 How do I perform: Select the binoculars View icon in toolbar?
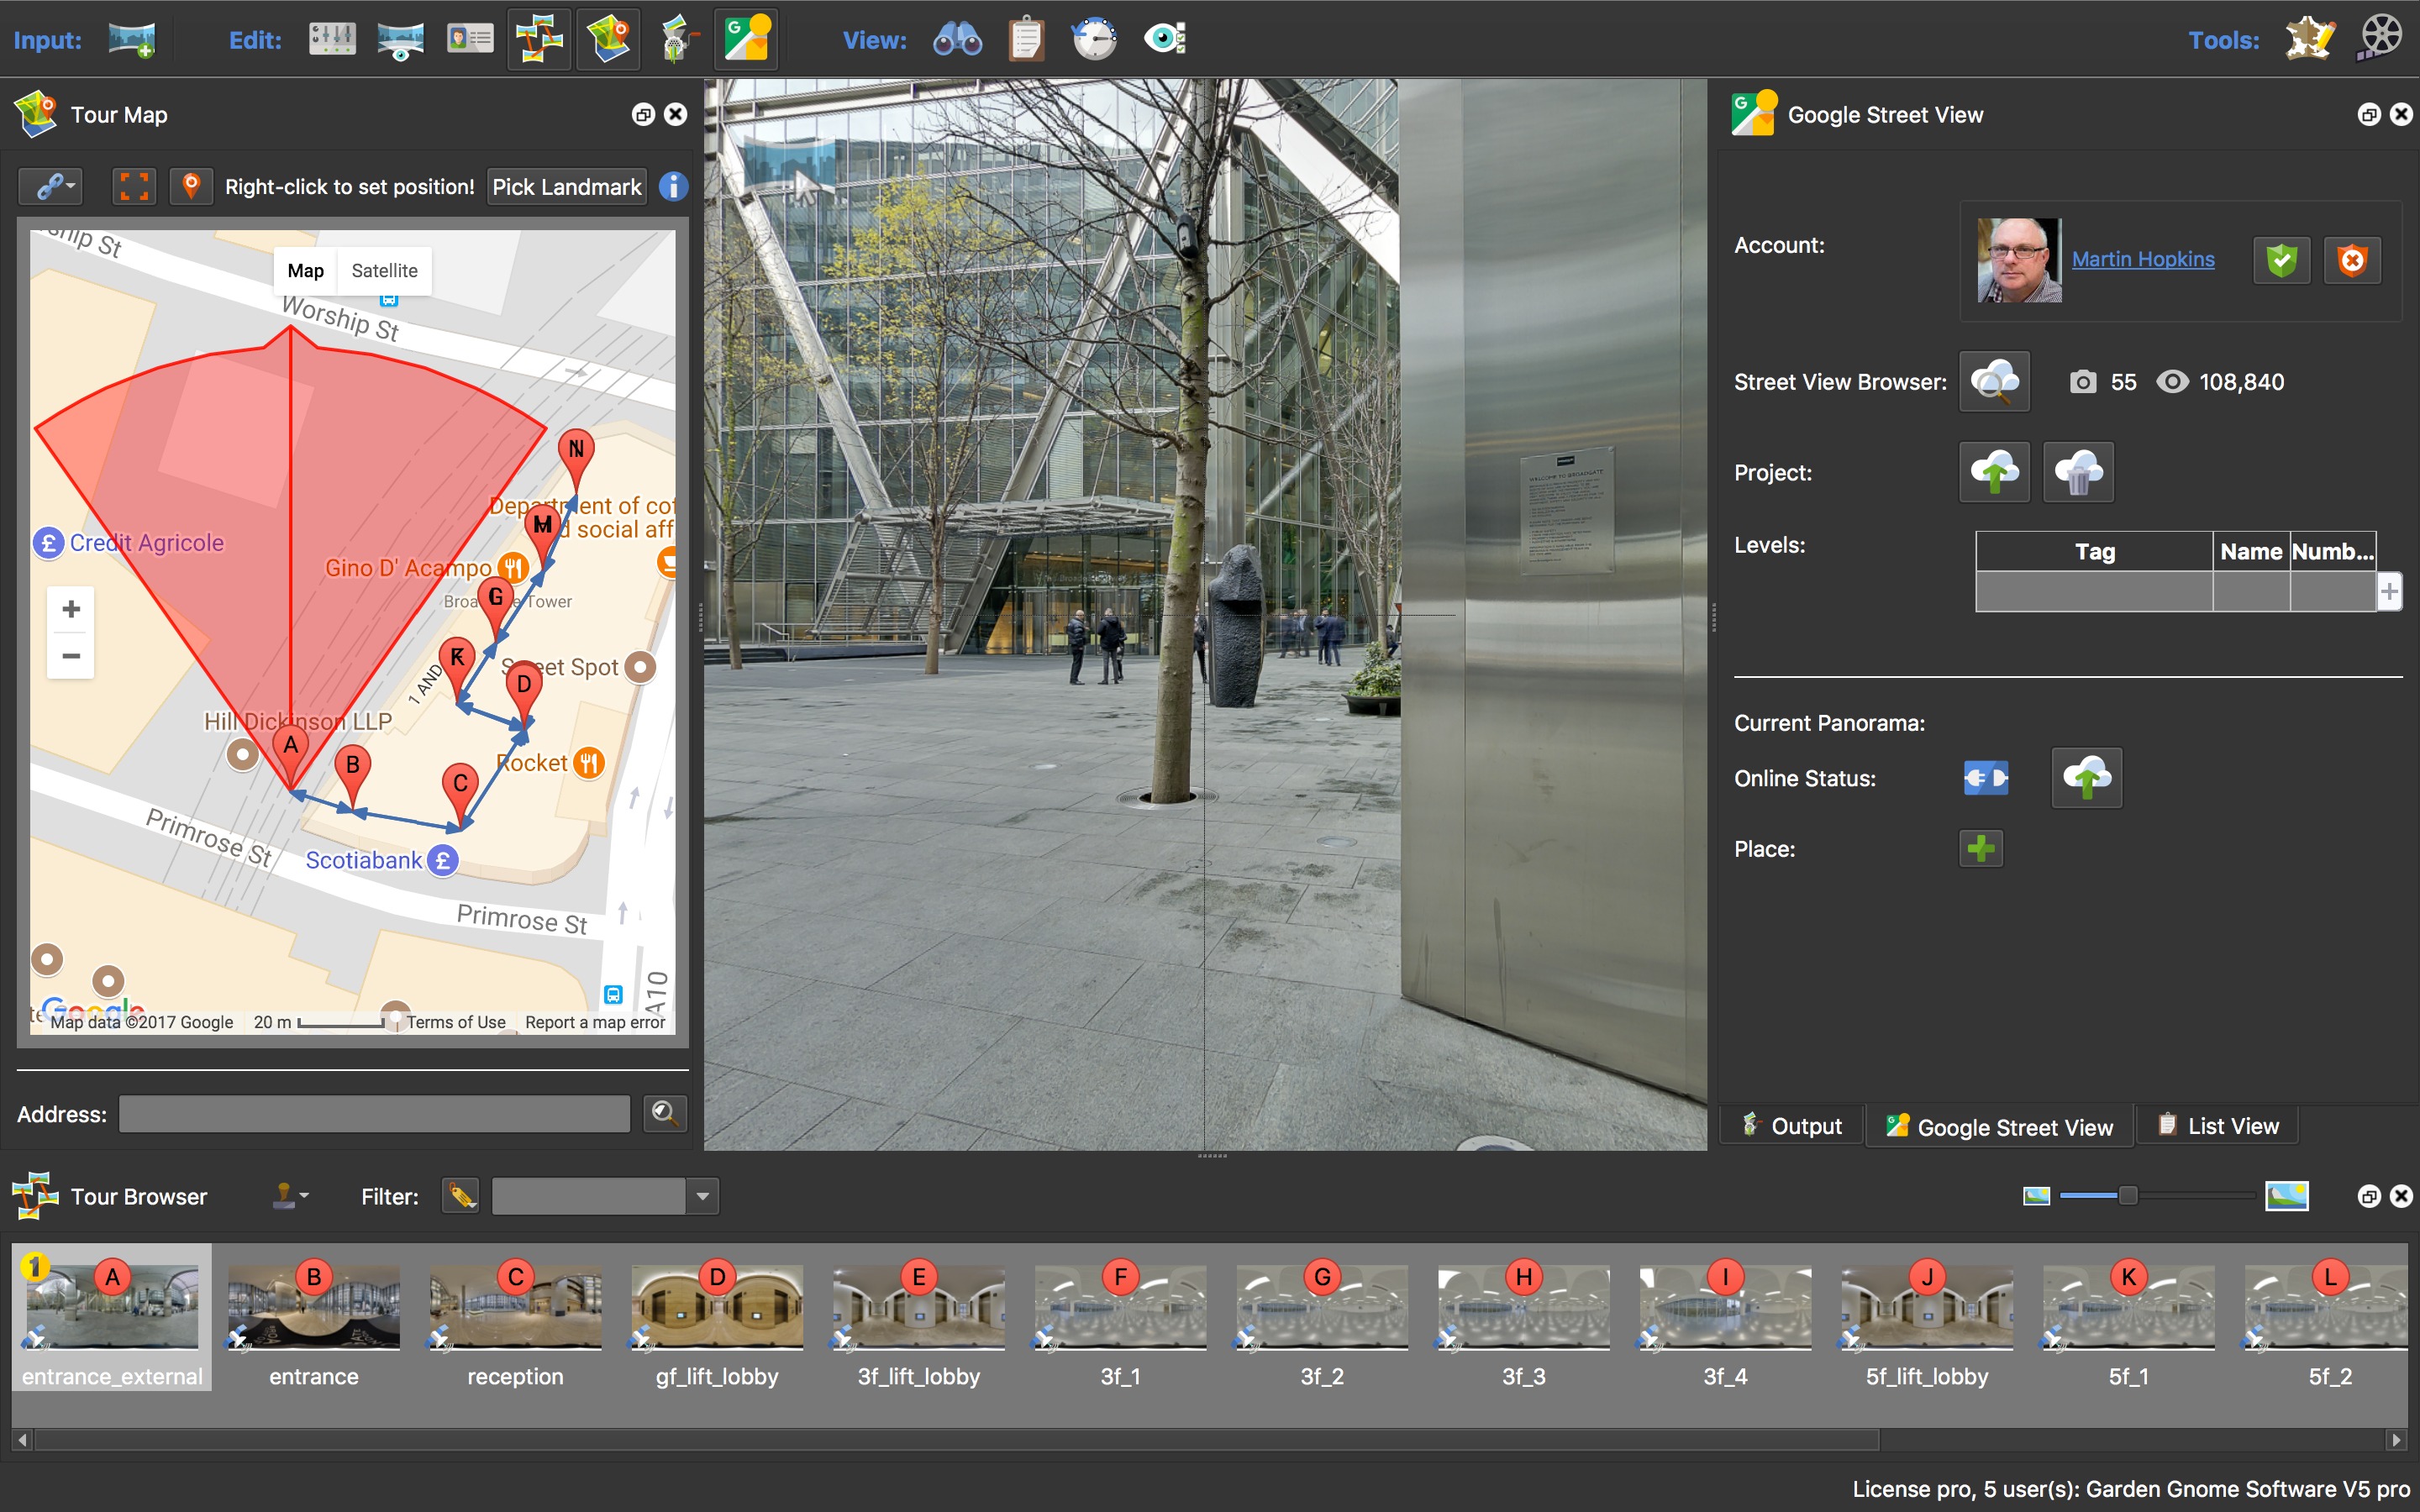tap(958, 39)
